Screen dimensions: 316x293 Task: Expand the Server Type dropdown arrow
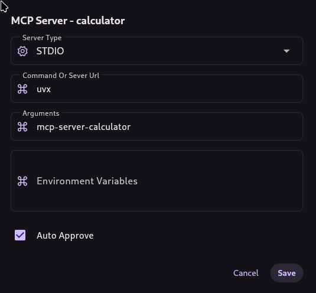point(286,51)
